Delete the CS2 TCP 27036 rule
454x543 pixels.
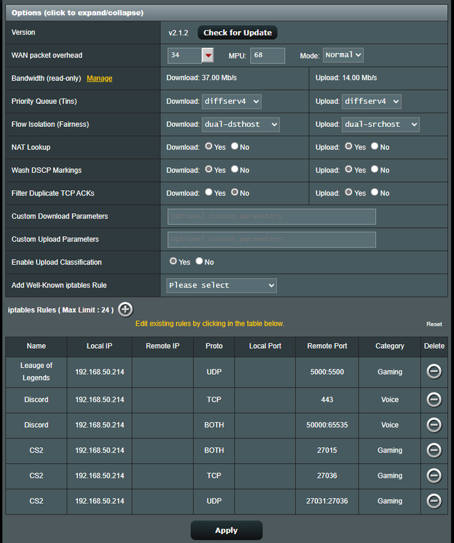[x=434, y=476]
